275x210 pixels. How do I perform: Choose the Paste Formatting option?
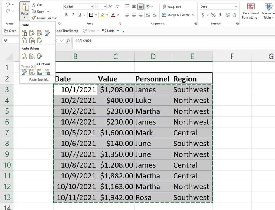tap(24, 72)
